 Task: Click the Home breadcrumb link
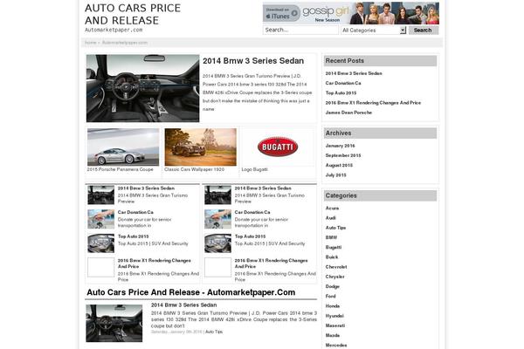coord(90,43)
